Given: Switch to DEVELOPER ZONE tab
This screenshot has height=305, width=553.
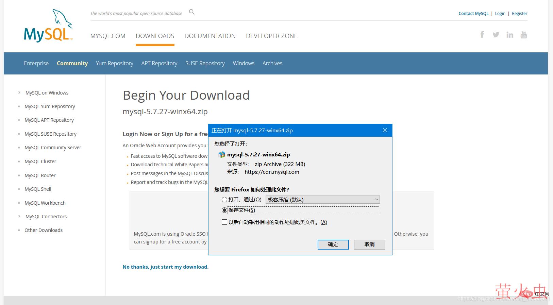Looking at the screenshot, I should [272, 36].
